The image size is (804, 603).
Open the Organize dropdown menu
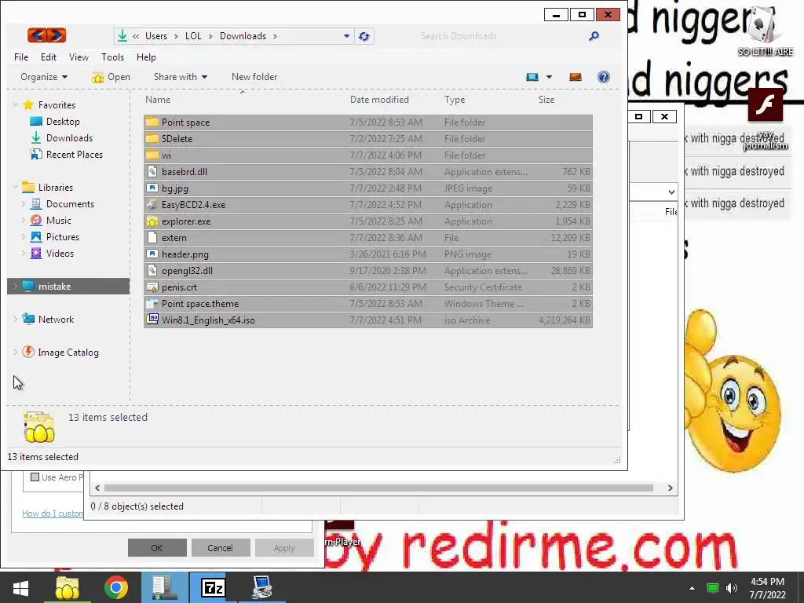44,77
